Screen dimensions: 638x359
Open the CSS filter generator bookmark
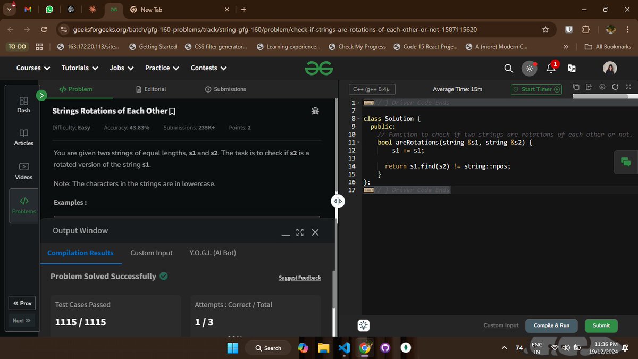tap(216, 47)
